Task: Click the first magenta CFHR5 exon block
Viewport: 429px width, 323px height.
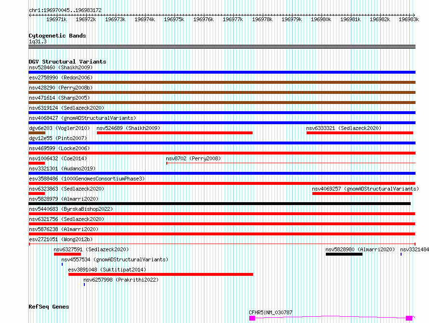Action: (252, 318)
